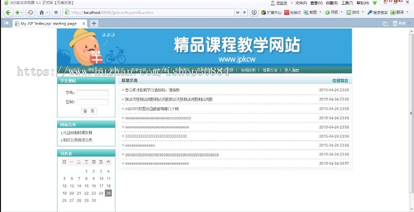
Task: Open the 测试公告测试公告 announcement
Action: 77,140
